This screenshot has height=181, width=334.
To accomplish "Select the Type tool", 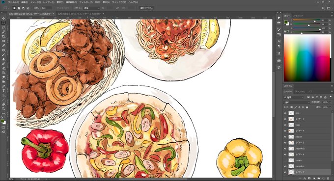I will [x=3, y=91].
